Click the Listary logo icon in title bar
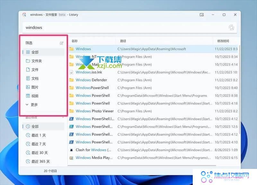The width and height of the screenshot is (257, 185). pyautogui.click(x=24, y=15)
